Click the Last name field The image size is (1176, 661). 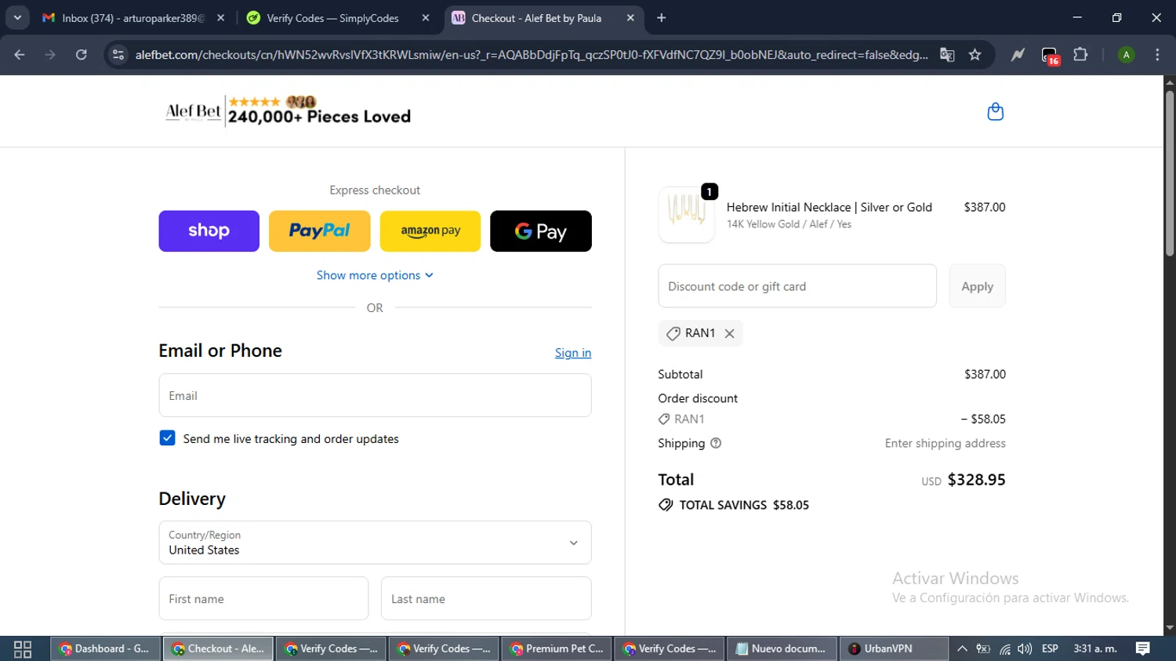486,598
